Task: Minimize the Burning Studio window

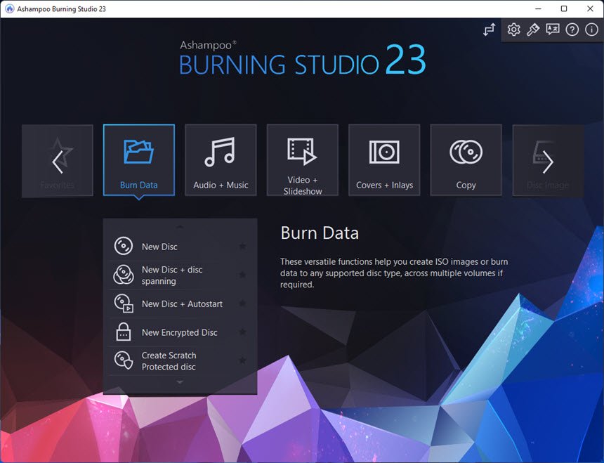Action: (x=539, y=8)
